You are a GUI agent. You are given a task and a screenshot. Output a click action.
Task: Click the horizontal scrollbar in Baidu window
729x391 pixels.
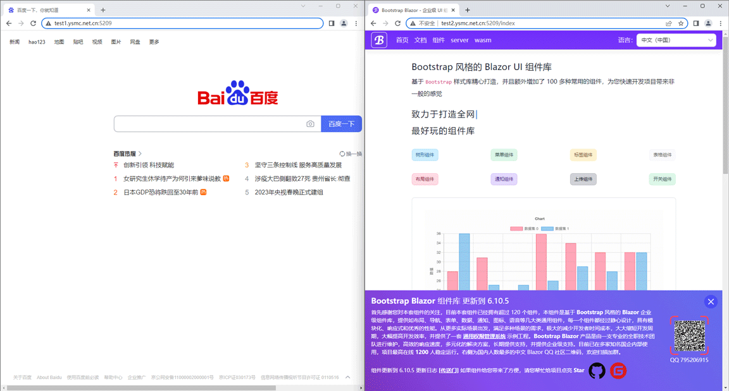point(141,388)
